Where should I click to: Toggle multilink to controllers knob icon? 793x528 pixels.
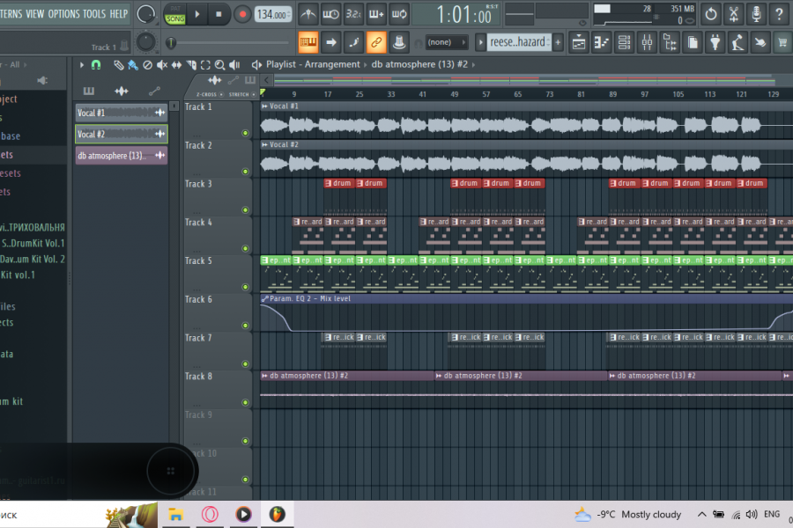coord(399,42)
